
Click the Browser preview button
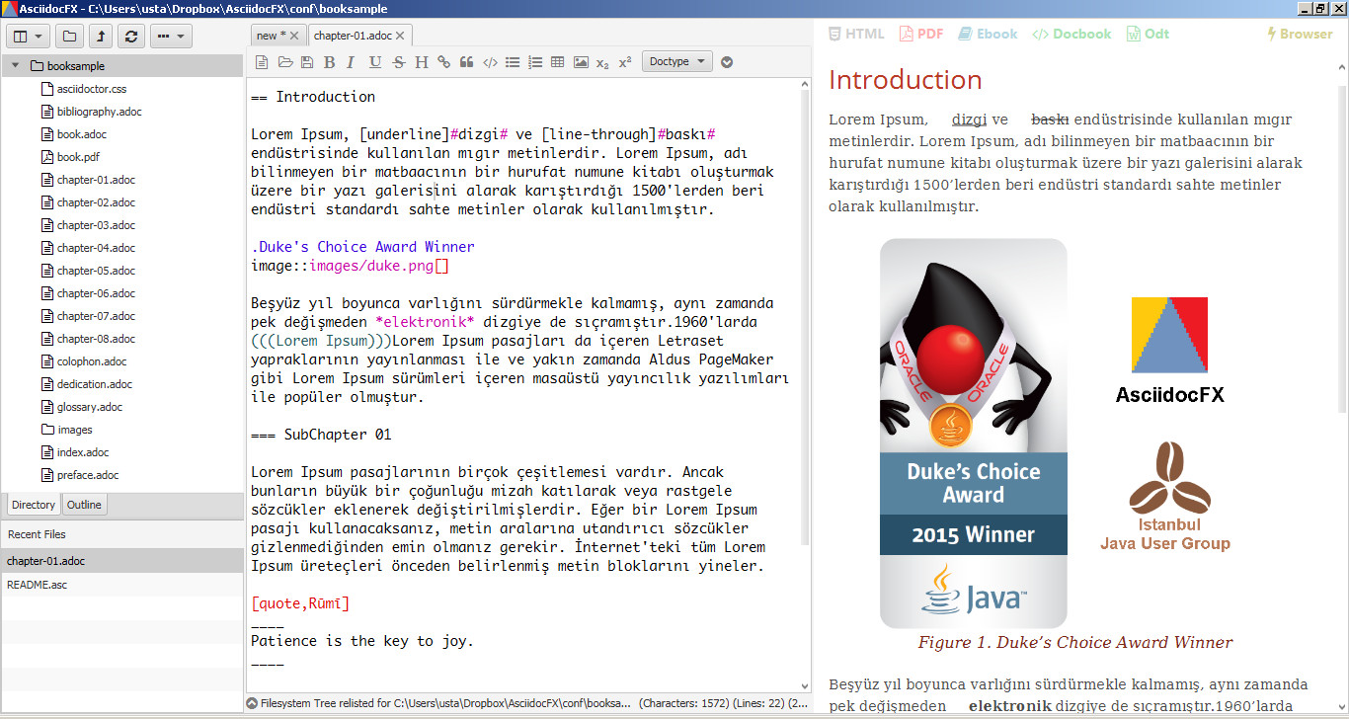point(1300,34)
